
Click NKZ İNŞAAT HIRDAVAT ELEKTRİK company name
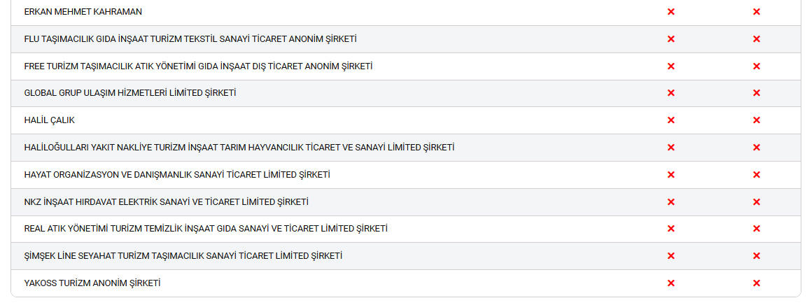[x=166, y=202]
